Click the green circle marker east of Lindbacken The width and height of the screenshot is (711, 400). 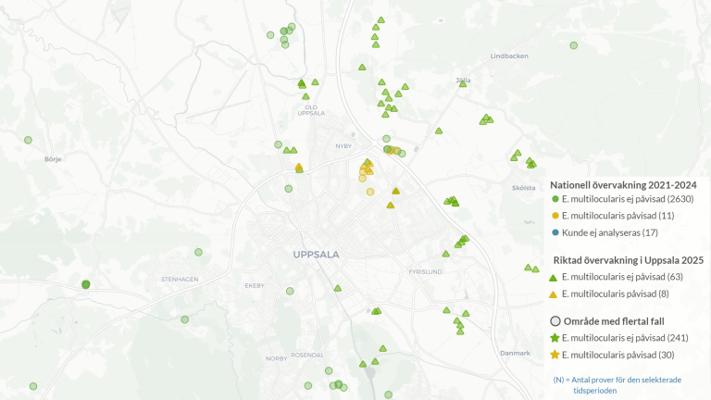[x=574, y=45]
